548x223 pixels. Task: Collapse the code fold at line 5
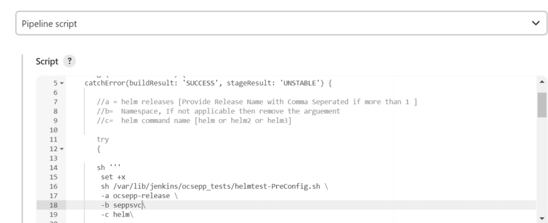[62, 83]
